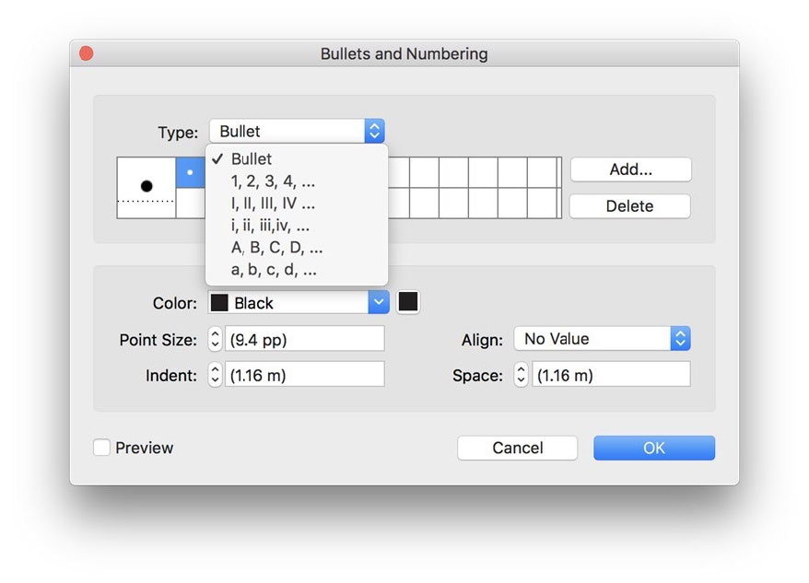The image size is (809, 583).
Task: Collapse the Type dropdown via its arrows
Action: coord(374,132)
